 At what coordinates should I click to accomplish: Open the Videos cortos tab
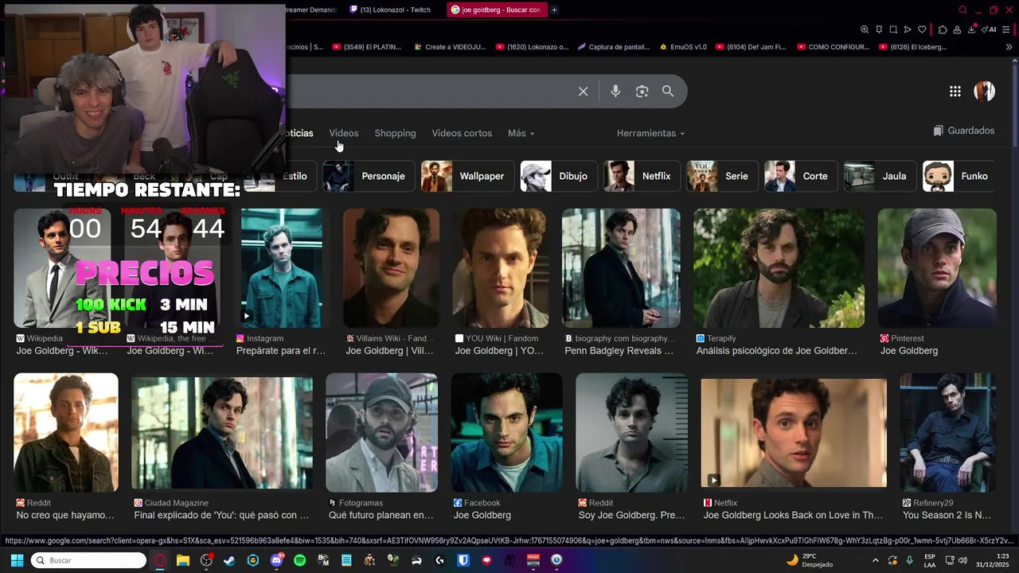(x=462, y=133)
